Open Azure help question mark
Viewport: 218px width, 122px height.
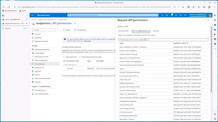pos(181,15)
